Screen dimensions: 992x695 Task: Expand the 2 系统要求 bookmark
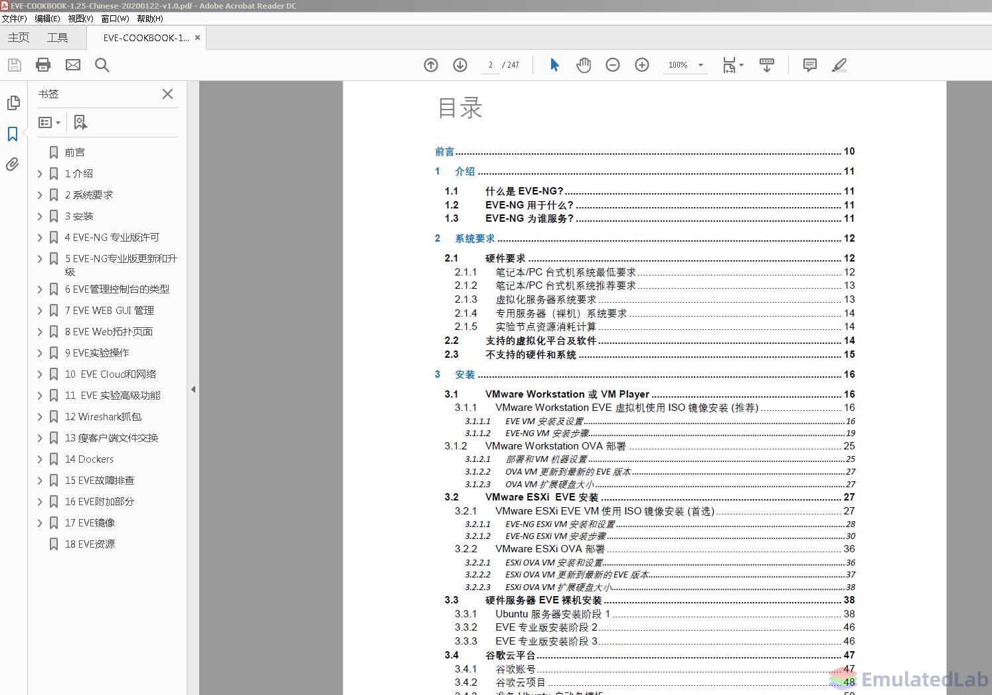coord(40,195)
